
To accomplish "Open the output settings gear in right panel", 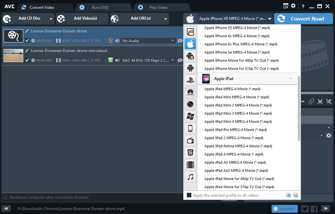I will coord(328,136).
